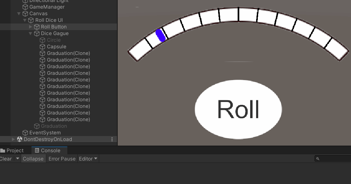
Task: Click the Console tab icon
Action: [x=37, y=150]
